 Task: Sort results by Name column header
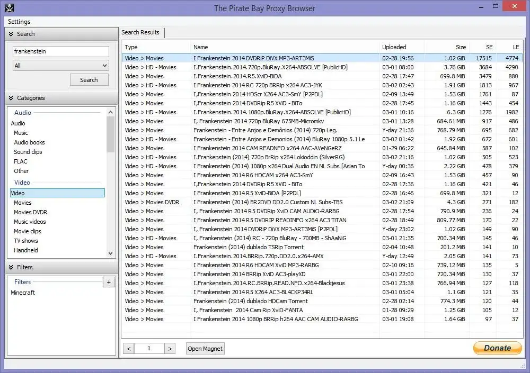[285, 47]
